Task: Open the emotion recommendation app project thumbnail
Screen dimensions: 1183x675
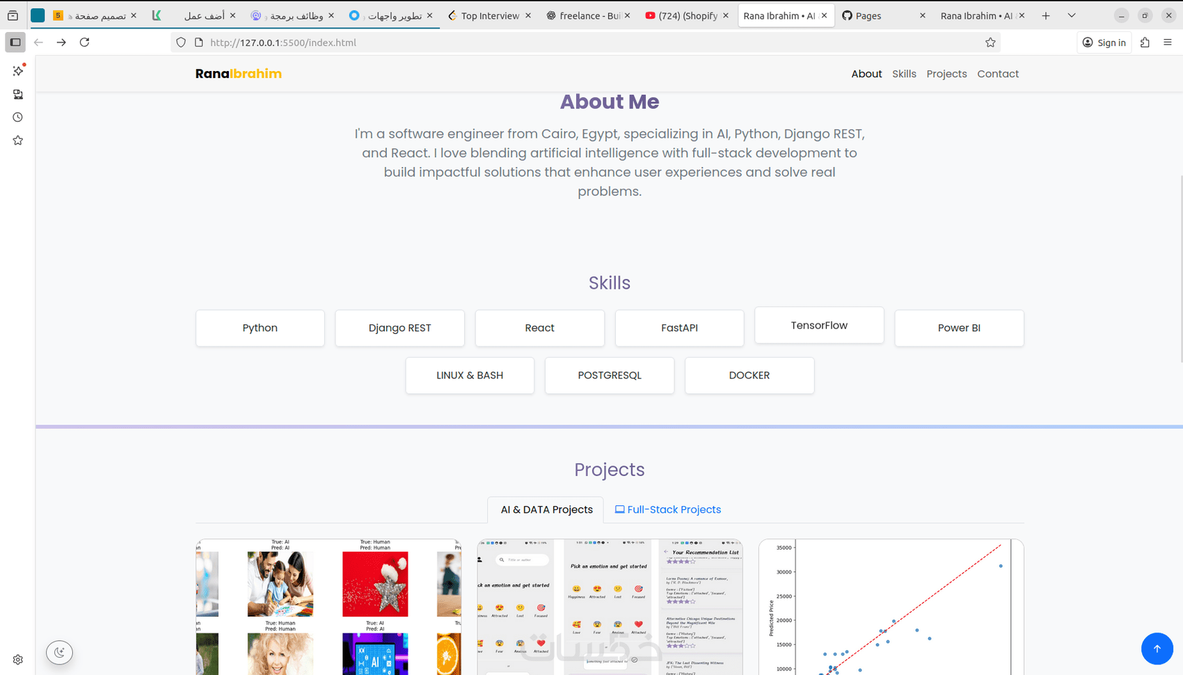Action: (610, 607)
